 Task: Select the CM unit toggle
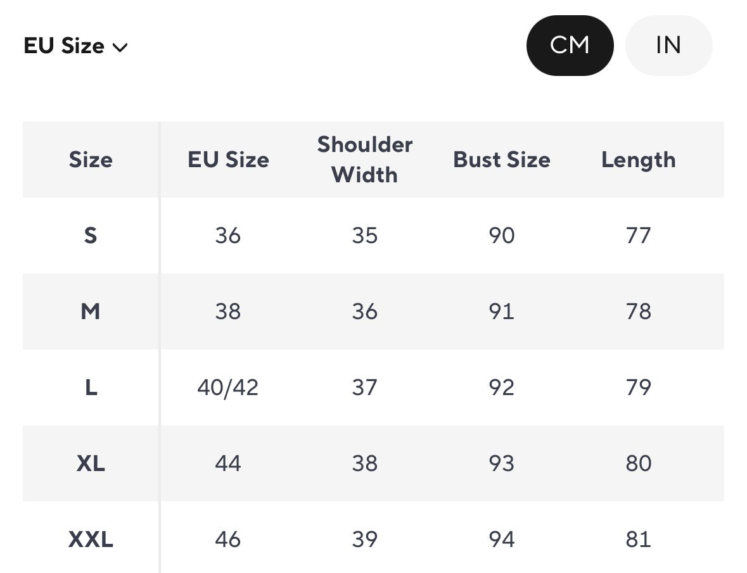click(570, 46)
